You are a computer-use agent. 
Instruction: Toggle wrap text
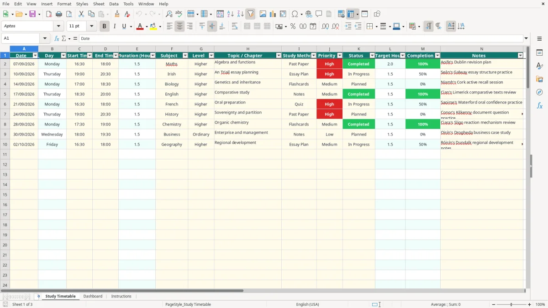234,26
